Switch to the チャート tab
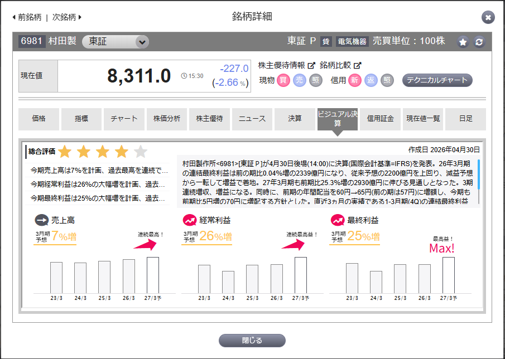505x359 pixels. tap(124, 119)
